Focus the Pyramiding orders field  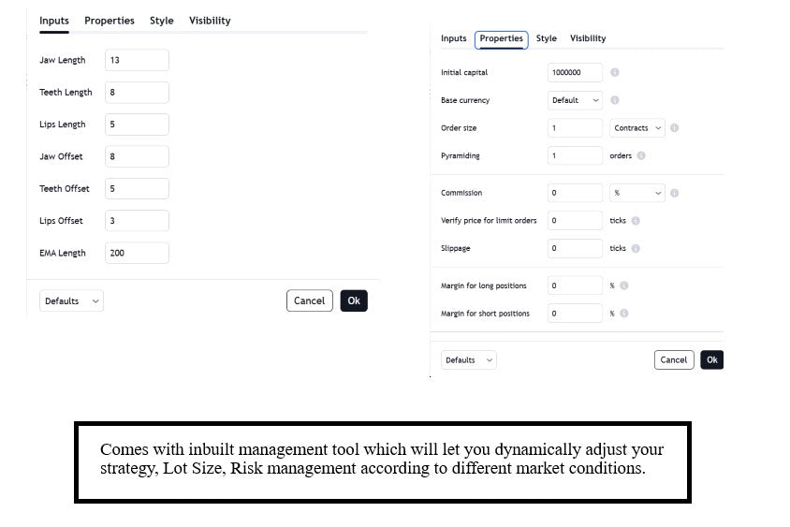coord(575,155)
